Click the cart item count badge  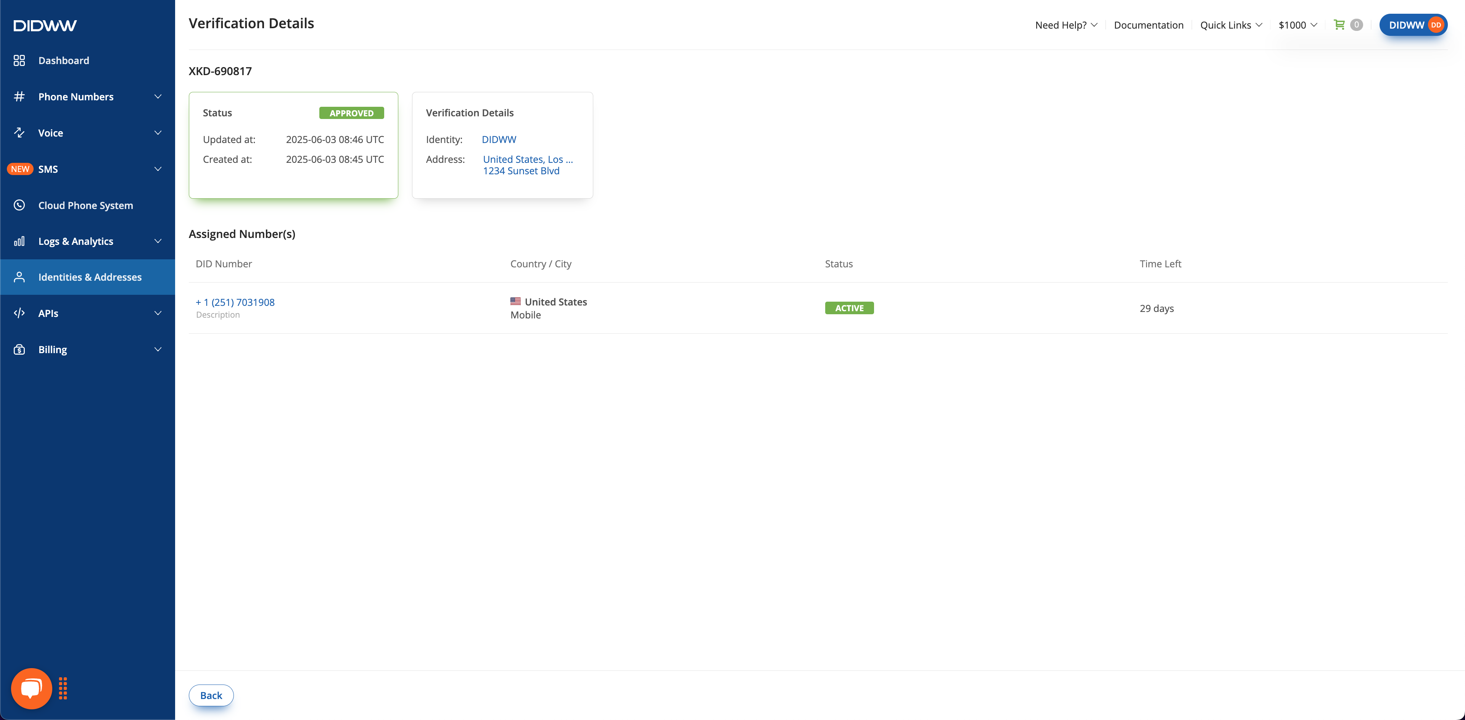pyautogui.click(x=1356, y=24)
